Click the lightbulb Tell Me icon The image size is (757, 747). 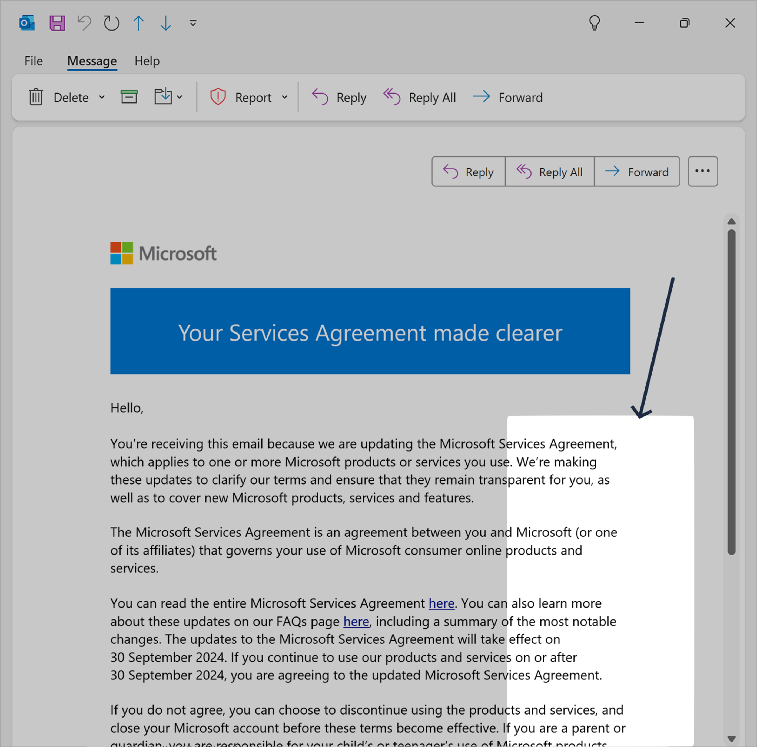[595, 23]
